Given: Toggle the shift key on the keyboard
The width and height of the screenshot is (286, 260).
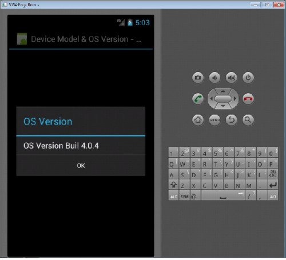Looking at the screenshot, I should [x=173, y=185].
